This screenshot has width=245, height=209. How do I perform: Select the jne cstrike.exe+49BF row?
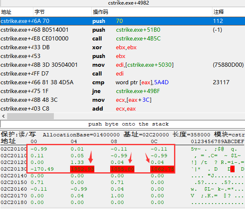pyautogui.click(x=123, y=91)
